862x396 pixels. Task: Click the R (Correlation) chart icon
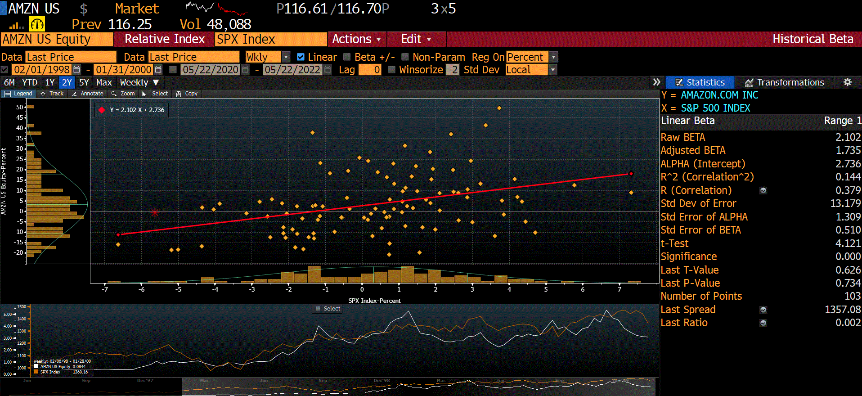[x=763, y=190]
